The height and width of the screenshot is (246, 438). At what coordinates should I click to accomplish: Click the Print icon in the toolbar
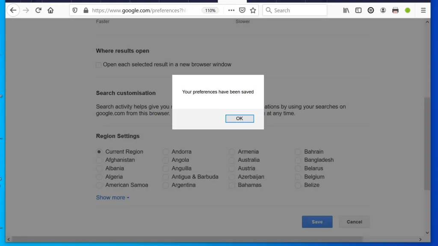(x=395, y=10)
